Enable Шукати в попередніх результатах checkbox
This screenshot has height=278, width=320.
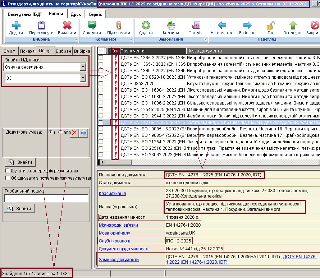click(8, 171)
